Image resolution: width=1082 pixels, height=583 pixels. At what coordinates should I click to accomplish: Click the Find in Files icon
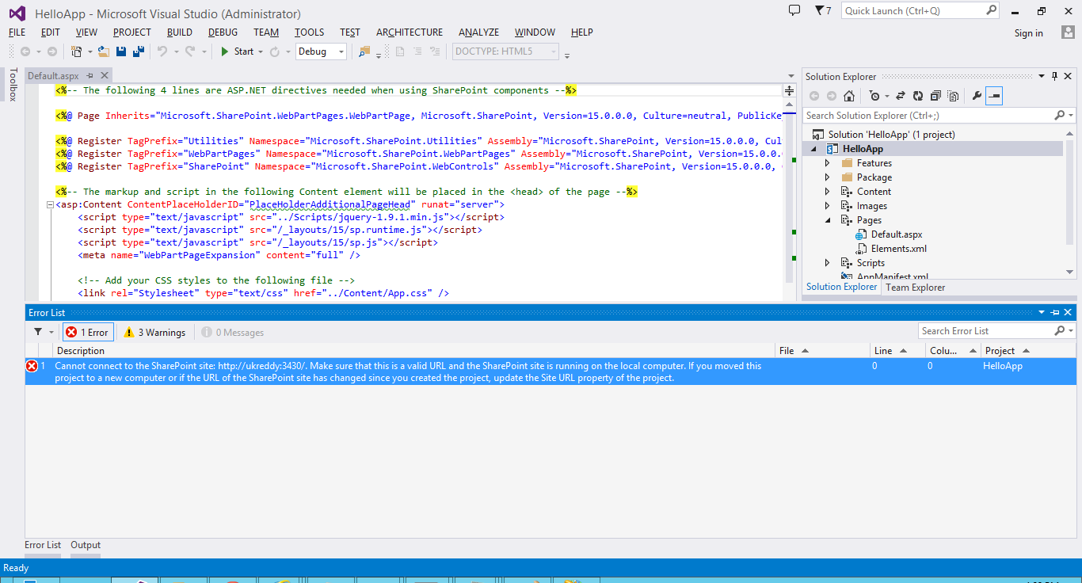pyautogui.click(x=364, y=51)
